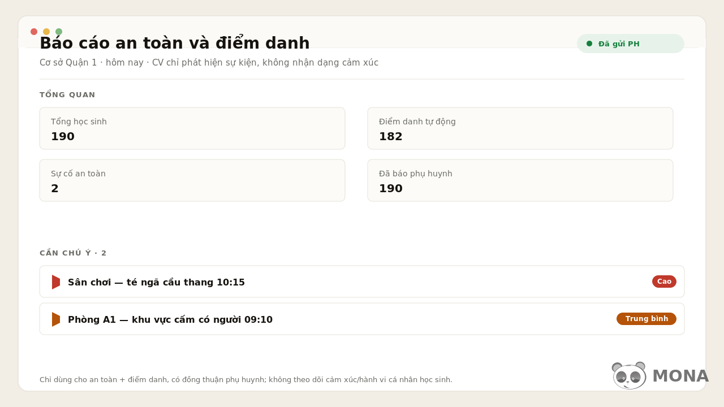The height and width of the screenshot is (407, 724).
Task: Select the Trung bình severity tag
Action: tap(647, 319)
